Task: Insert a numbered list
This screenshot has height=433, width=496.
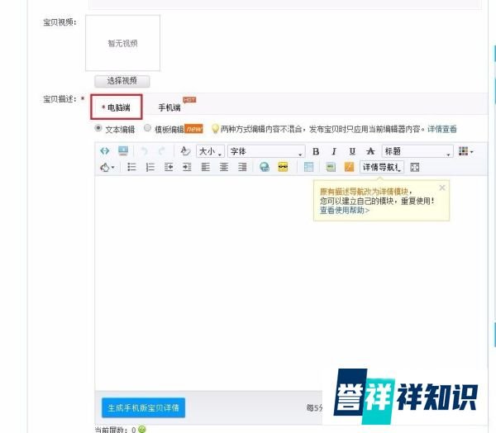Action: pos(150,167)
